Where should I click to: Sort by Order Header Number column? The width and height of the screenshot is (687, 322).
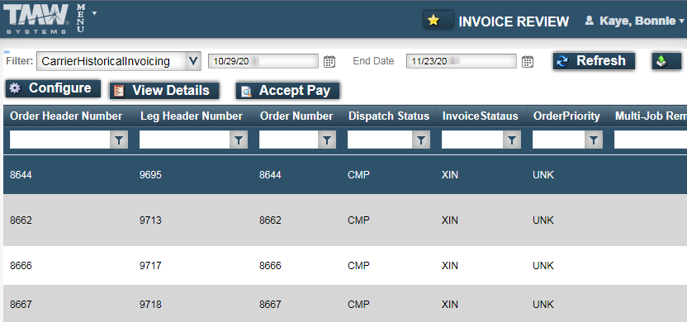click(66, 116)
